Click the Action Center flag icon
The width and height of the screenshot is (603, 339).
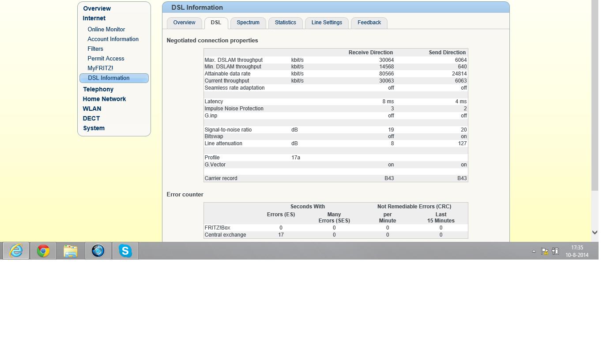pos(545,251)
